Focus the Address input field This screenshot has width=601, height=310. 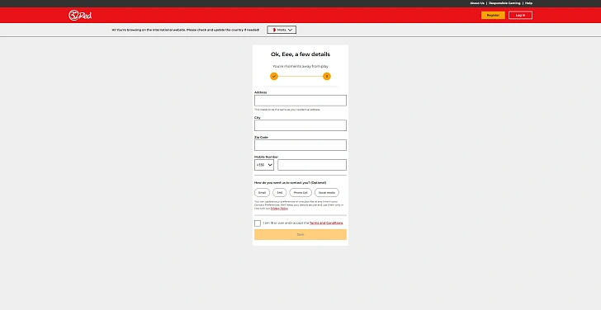click(x=300, y=101)
